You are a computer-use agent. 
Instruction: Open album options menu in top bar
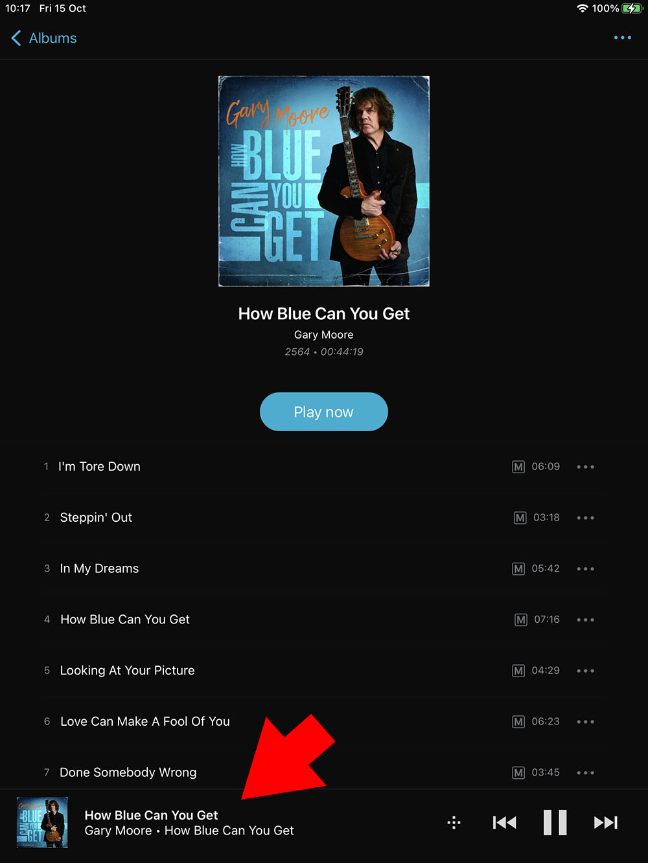click(622, 38)
